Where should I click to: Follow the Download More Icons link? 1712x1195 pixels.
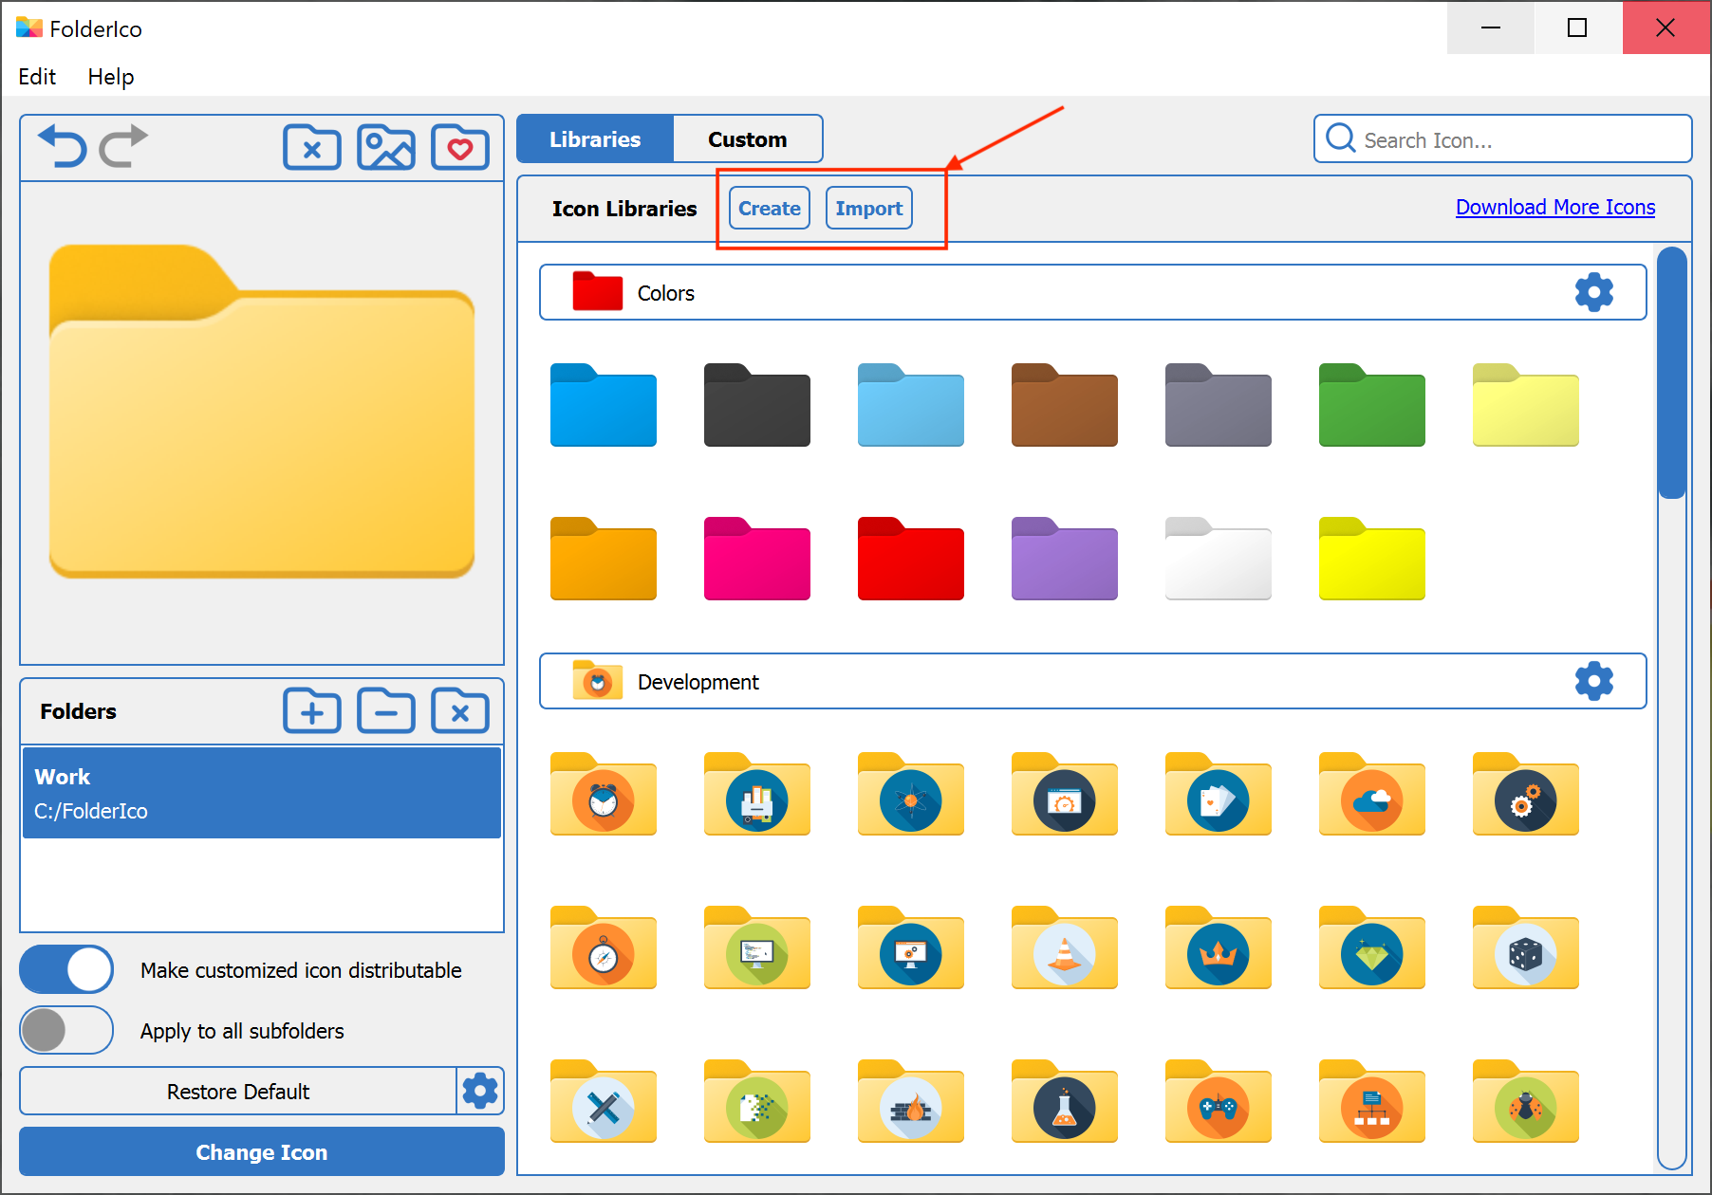1554,208
